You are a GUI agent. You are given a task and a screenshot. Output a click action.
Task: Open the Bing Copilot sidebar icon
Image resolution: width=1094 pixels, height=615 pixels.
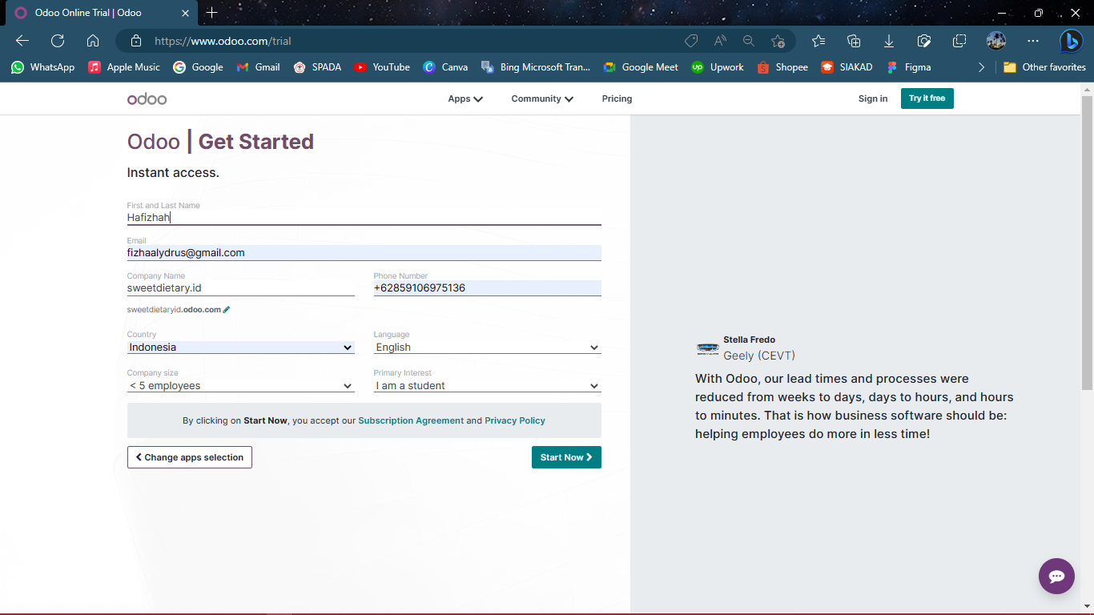(x=1071, y=41)
